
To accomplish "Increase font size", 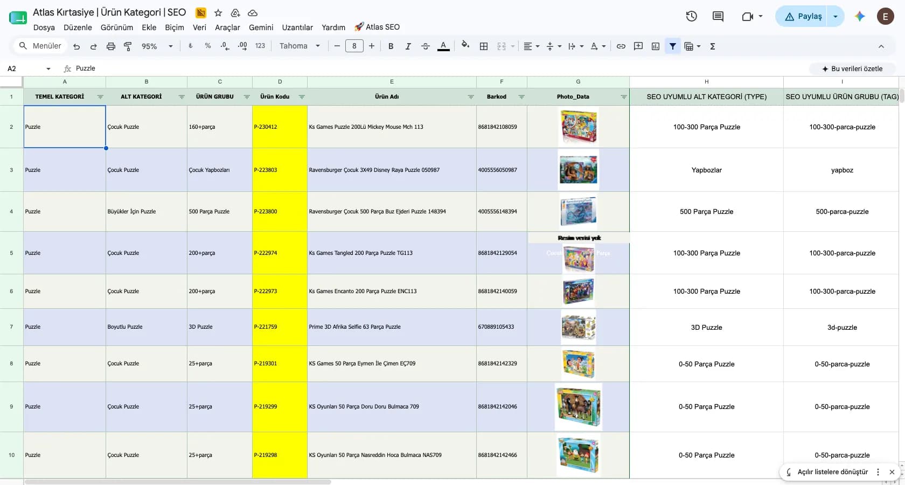I will [x=371, y=46].
